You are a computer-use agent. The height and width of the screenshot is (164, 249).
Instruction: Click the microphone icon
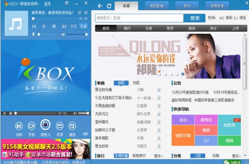tap(33, 34)
